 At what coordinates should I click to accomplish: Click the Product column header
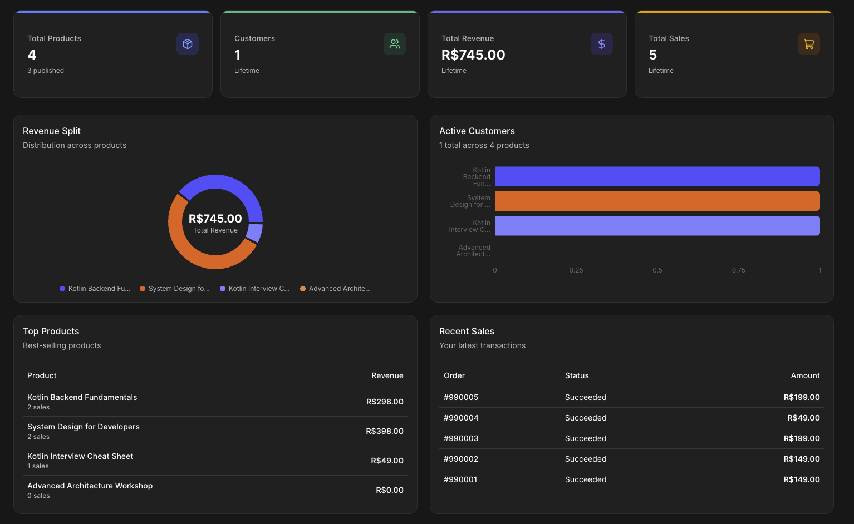coord(42,375)
